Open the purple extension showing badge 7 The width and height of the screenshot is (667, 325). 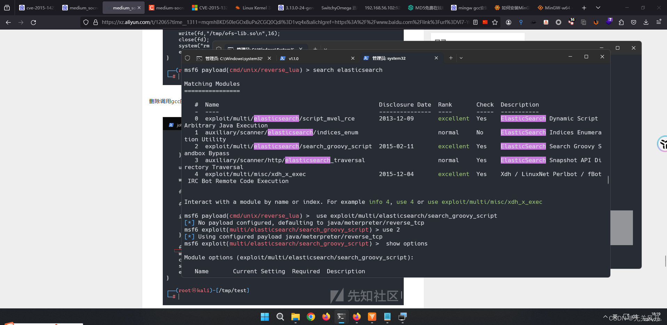click(x=609, y=22)
